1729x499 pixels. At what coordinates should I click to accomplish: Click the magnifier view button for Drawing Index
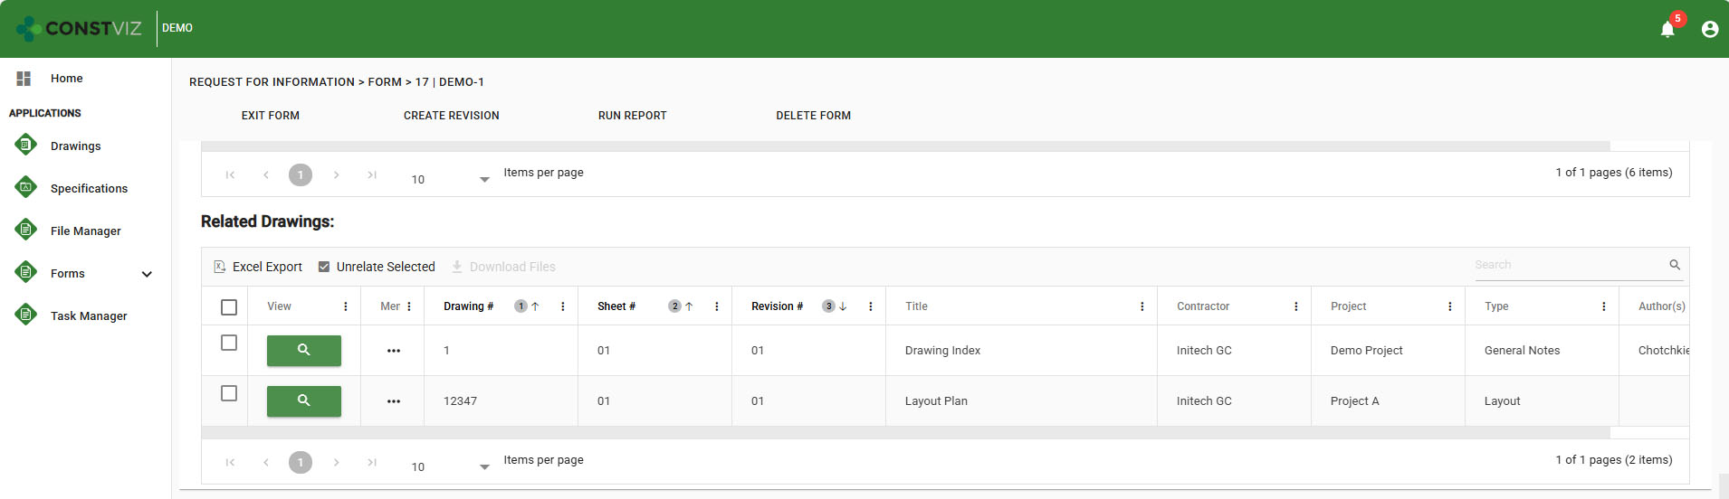pos(303,350)
